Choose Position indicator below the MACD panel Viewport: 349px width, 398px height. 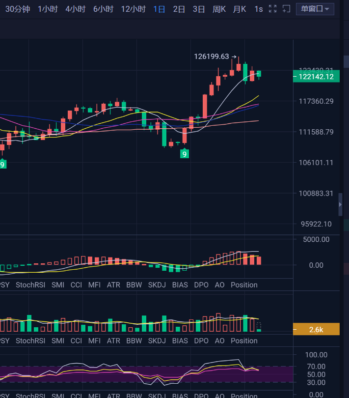(244, 285)
